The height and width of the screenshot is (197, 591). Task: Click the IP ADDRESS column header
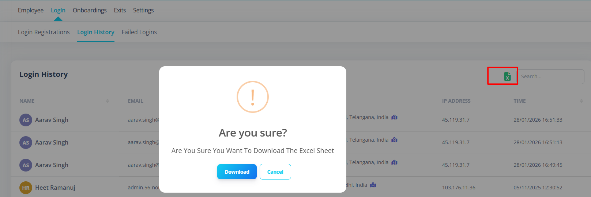point(456,101)
